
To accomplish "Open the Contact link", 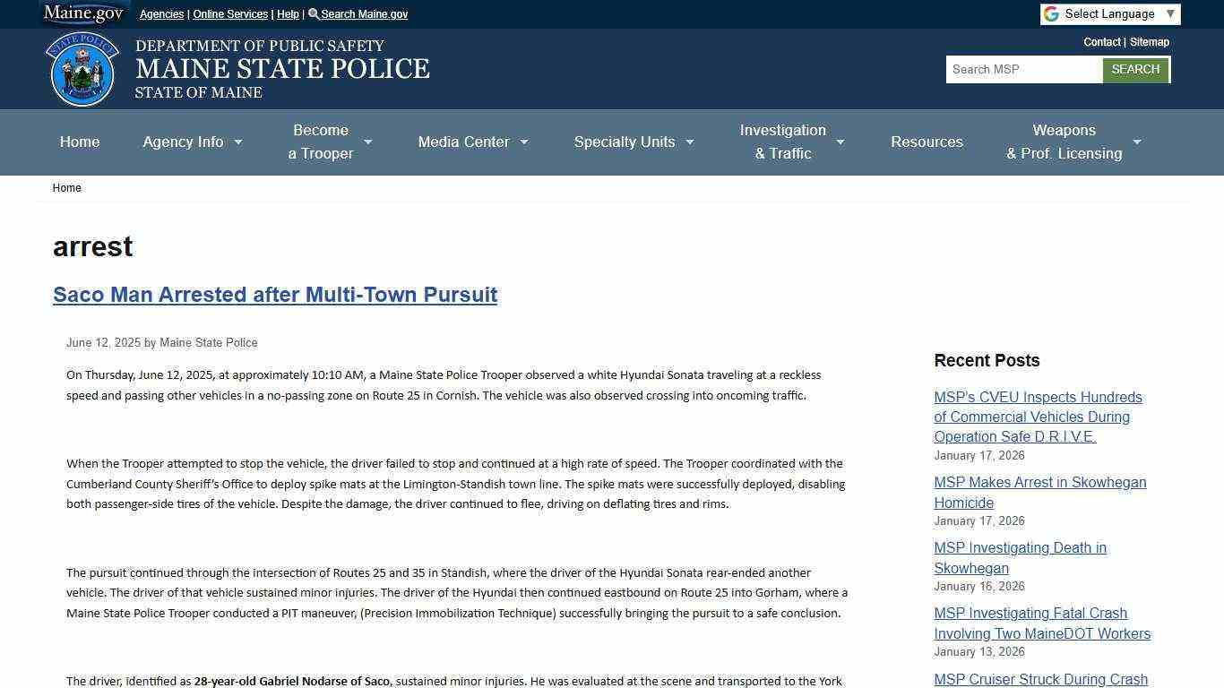I will tap(1101, 42).
